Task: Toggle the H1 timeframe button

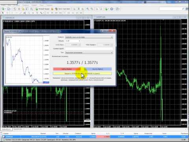Action: (65, 13)
